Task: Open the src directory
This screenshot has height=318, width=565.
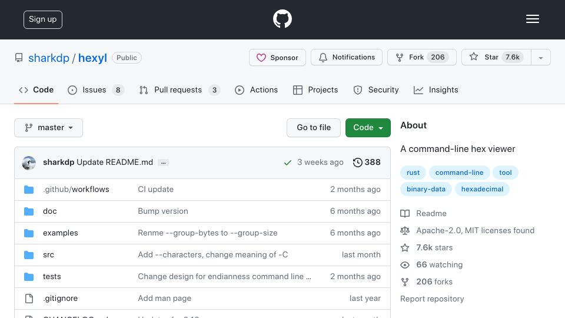Action: [48, 254]
